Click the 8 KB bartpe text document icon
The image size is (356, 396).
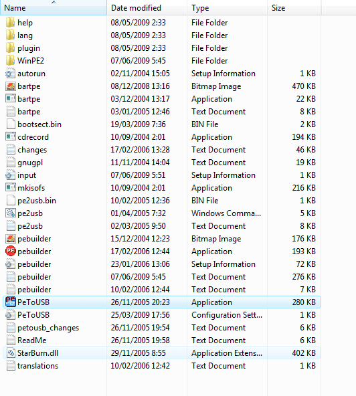point(10,111)
